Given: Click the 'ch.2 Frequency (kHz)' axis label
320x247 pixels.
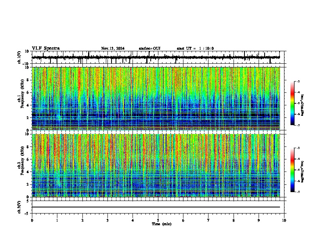Looking at the screenshot, I should (21, 160).
